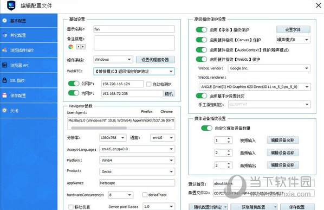
Task: Click the 备注信息 text area
Action: tap(134, 43)
